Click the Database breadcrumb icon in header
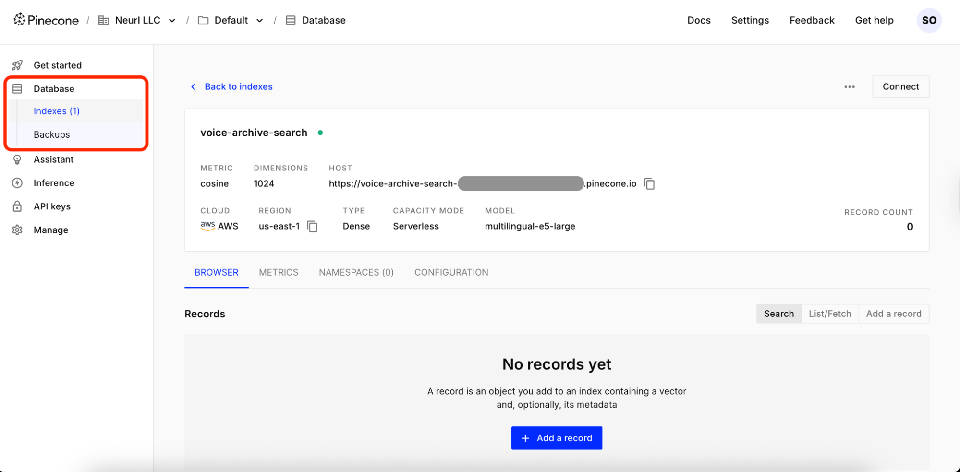960x472 pixels. click(291, 20)
